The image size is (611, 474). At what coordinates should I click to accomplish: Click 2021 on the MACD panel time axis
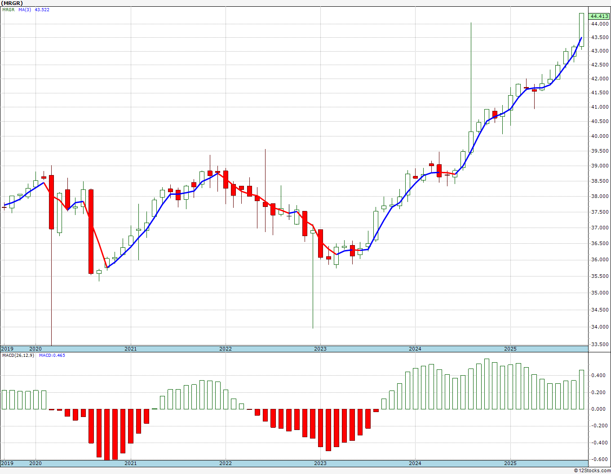[130, 463]
